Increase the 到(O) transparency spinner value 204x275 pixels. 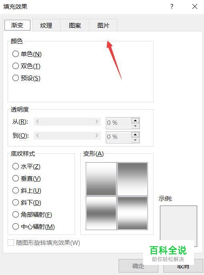point(135,135)
